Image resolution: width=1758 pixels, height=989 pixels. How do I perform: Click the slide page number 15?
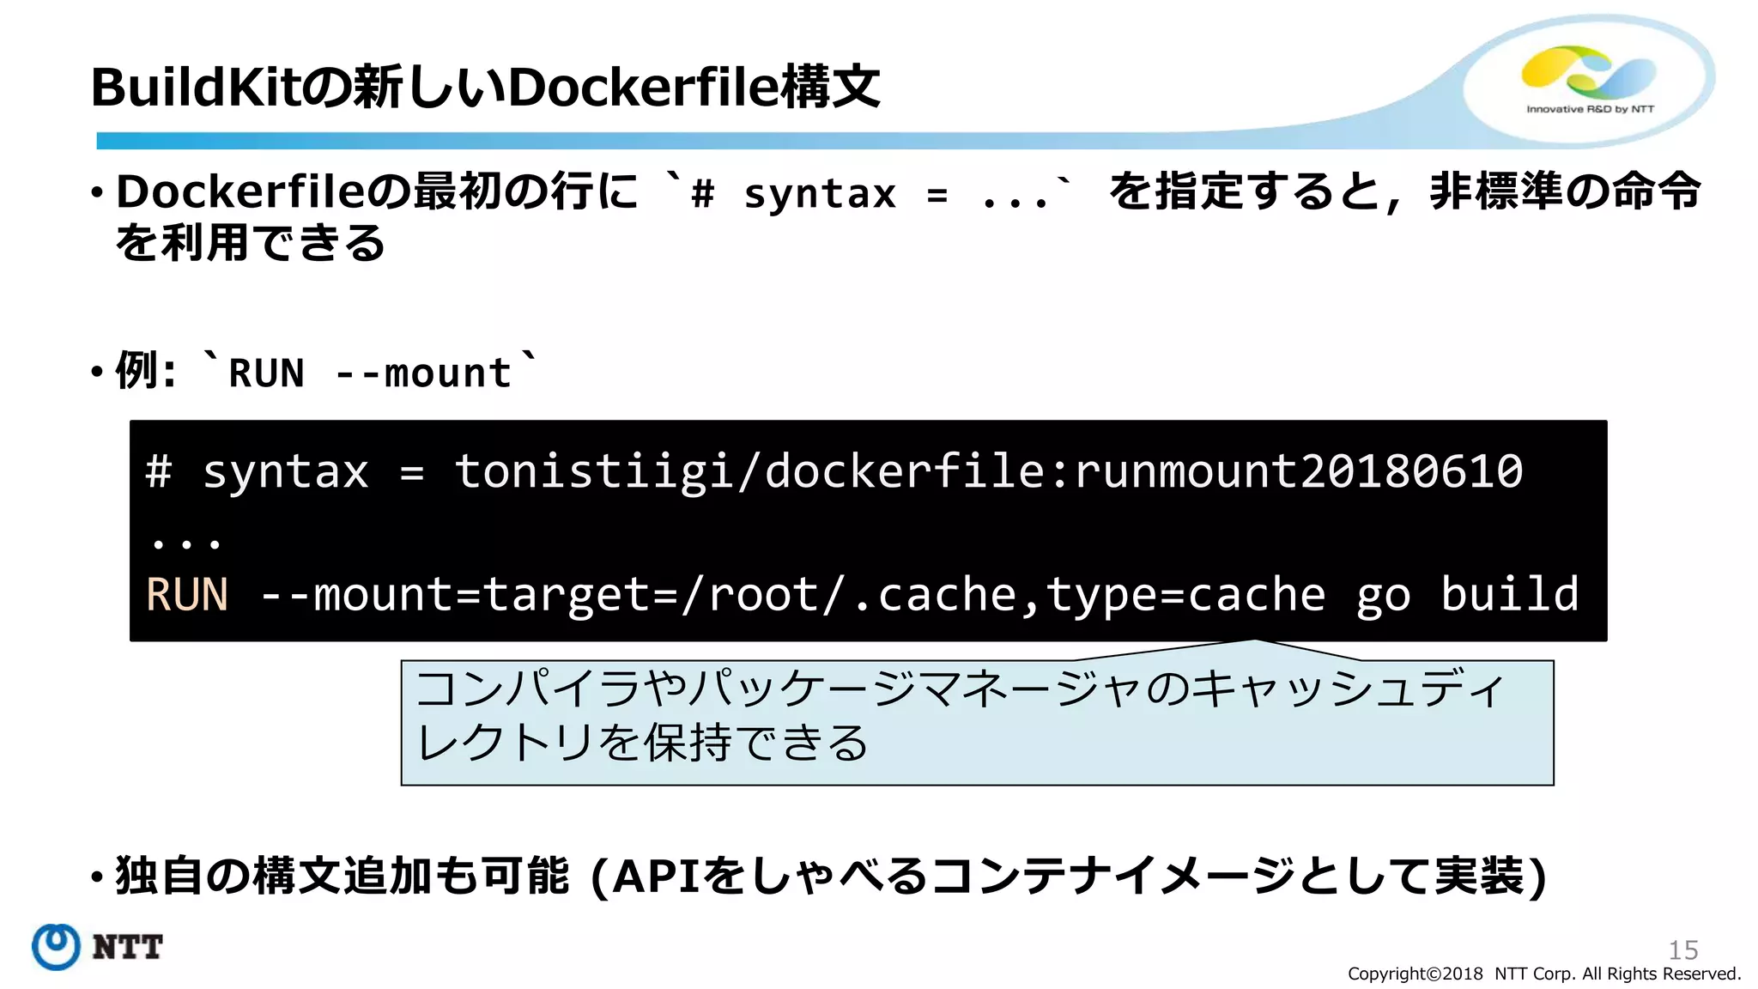pyautogui.click(x=1682, y=950)
